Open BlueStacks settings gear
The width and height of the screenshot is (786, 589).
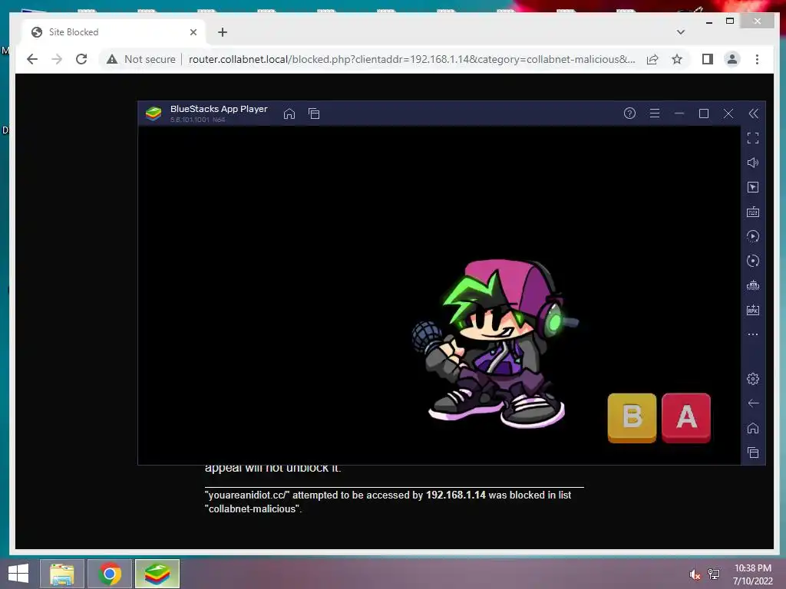[x=753, y=379]
